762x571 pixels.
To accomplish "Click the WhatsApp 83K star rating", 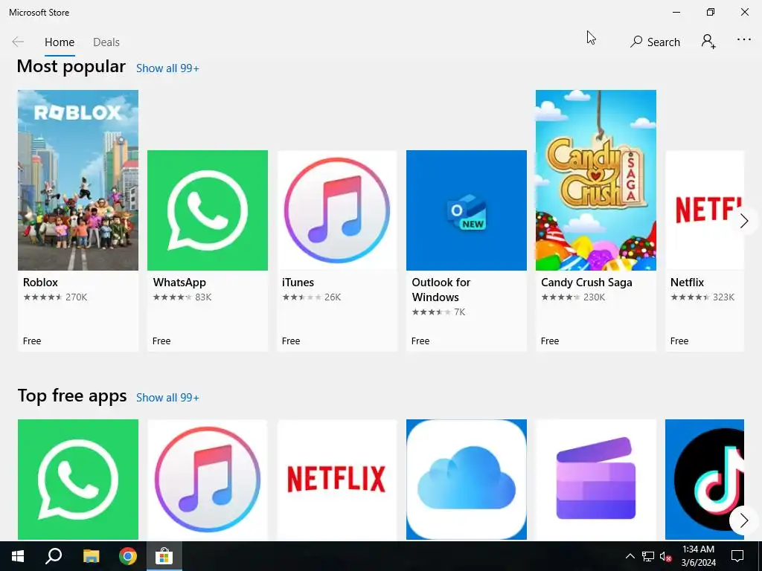I will point(182,297).
